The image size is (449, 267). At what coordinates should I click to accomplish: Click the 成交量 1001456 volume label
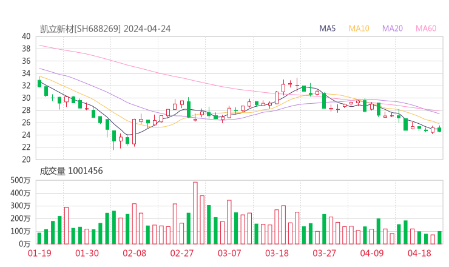(71, 171)
